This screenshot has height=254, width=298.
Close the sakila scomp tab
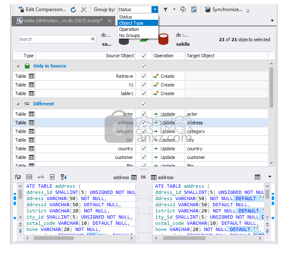tap(109, 21)
